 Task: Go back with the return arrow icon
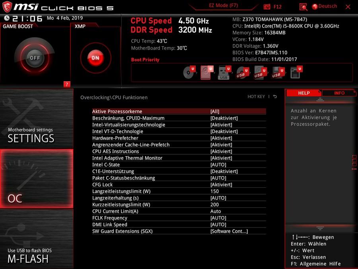(275, 96)
